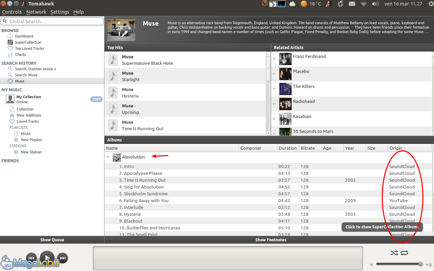The width and height of the screenshot is (434, 271).
Task: Select the "2. Apocalypse Please" track
Action: tap(268, 174)
